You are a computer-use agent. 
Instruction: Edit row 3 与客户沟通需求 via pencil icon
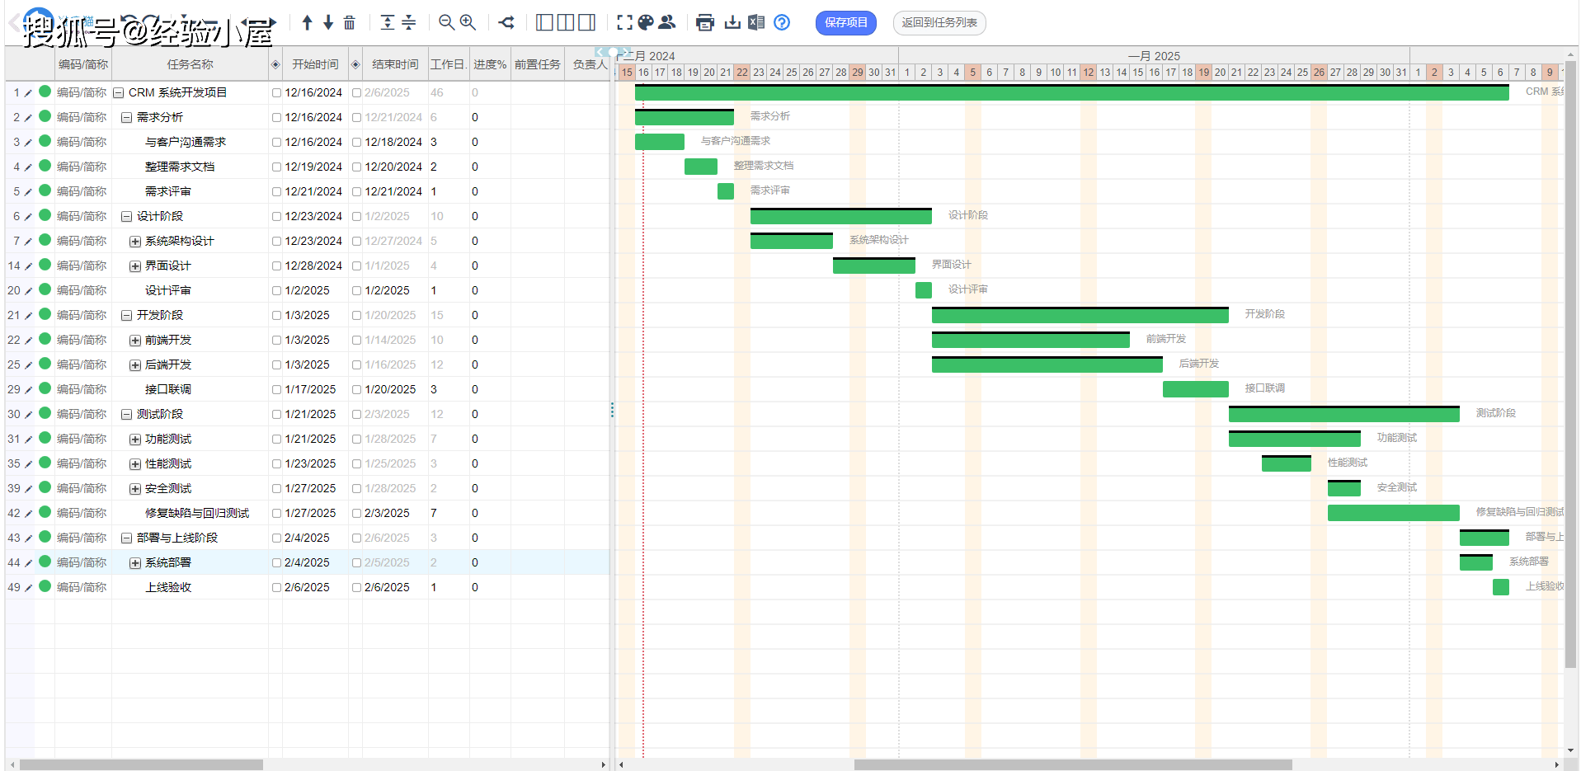(x=28, y=143)
